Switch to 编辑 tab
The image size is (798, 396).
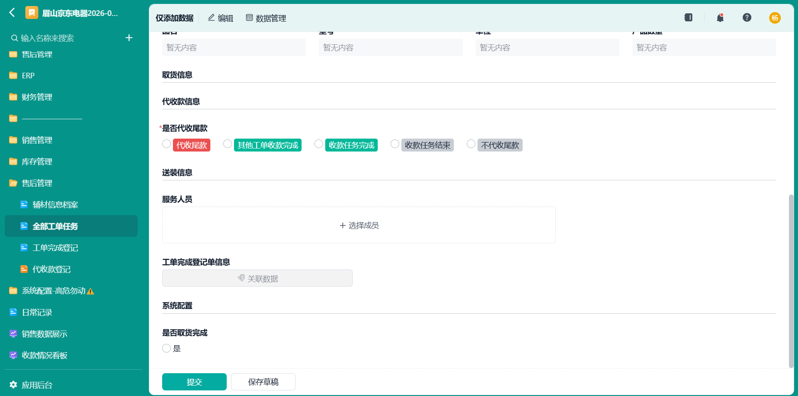point(221,18)
